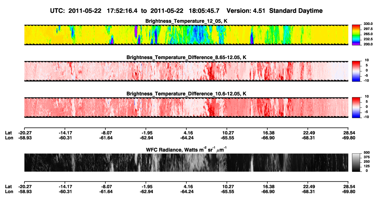
Task: Click the '330.0' colorbar tick label
Action: [x=368, y=24]
